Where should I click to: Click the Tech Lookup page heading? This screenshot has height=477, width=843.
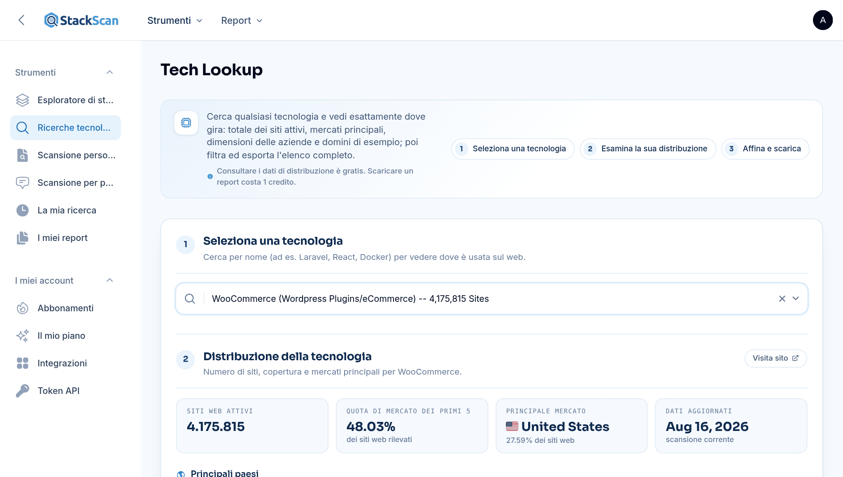pyautogui.click(x=212, y=70)
